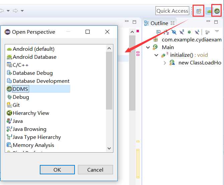Collapse the initialize() method node
Image resolution: width=224 pixels, height=185 pixels.
tap(156, 55)
